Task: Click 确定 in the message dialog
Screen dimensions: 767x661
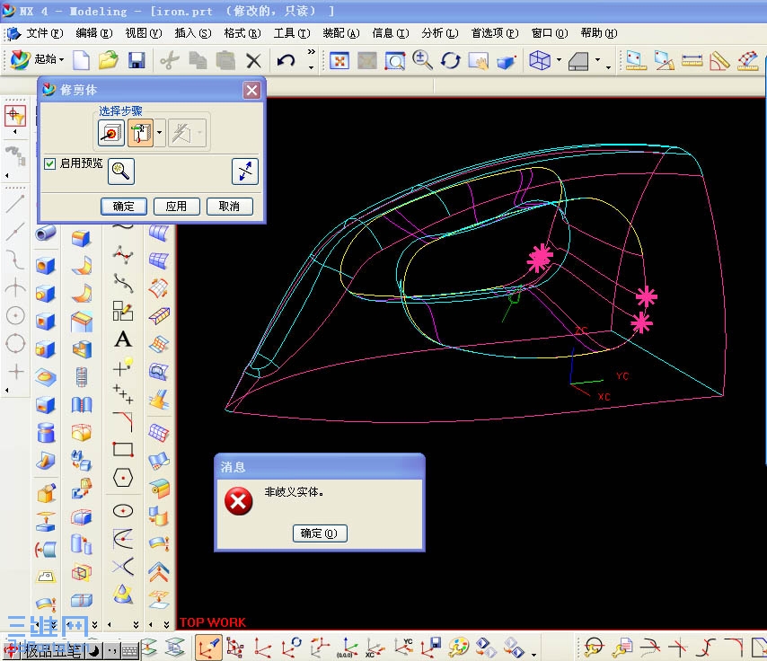Action: point(319,533)
